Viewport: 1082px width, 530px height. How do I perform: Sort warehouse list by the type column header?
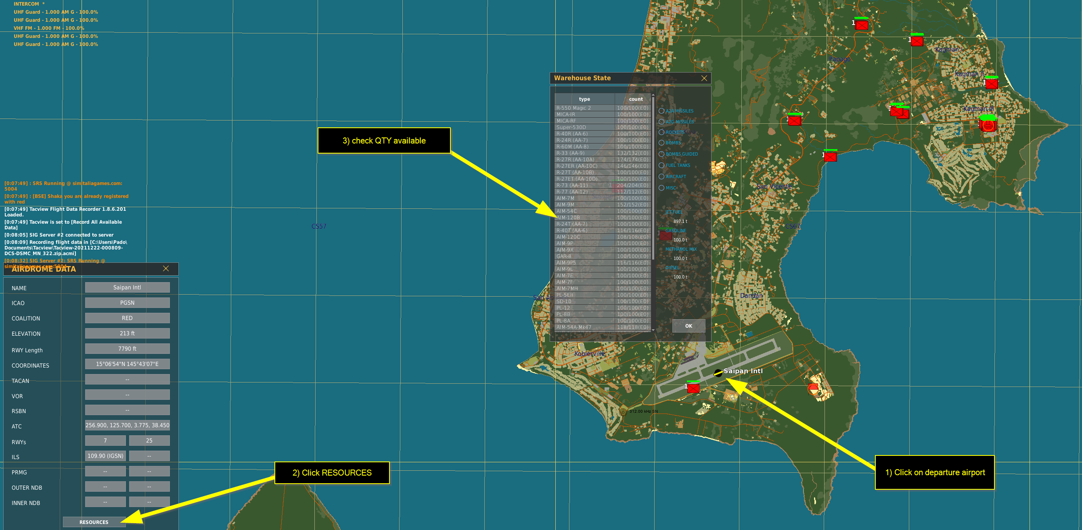point(584,99)
